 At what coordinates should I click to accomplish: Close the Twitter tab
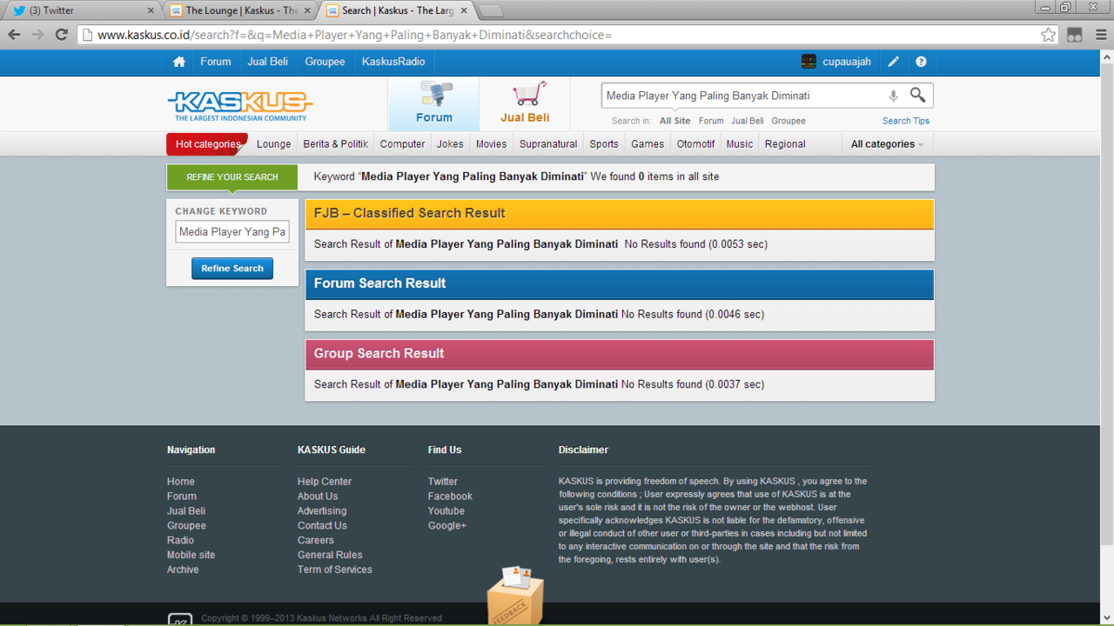pos(150,10)
